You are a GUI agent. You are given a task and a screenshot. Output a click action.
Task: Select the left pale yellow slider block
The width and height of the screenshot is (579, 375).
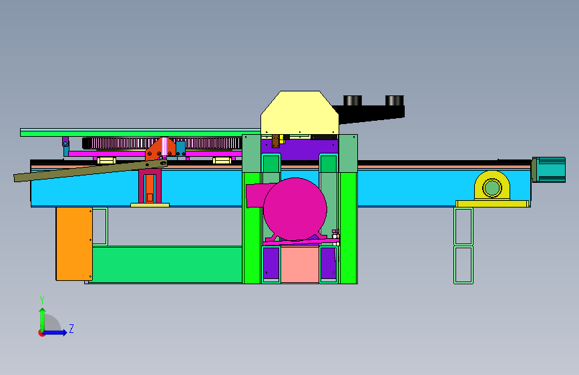coord(106,160)
